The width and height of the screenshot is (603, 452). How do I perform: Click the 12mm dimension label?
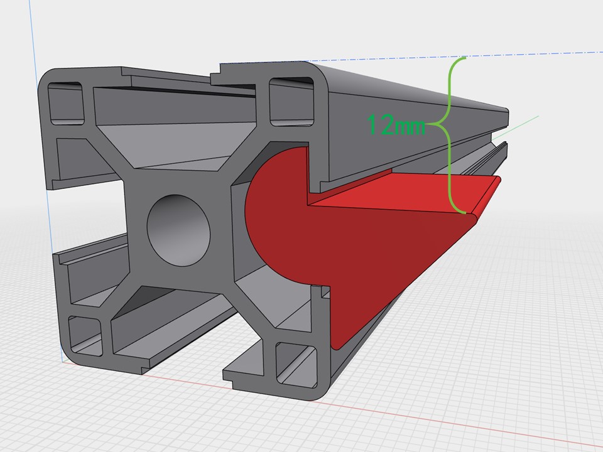pos(396,124)
